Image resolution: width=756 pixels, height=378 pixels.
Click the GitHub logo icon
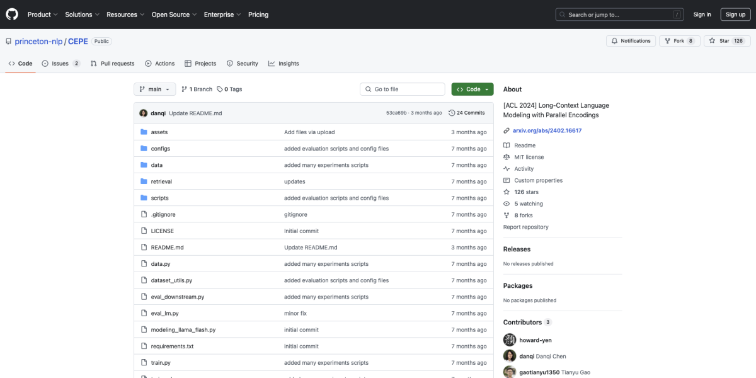pyautogui.click(x=13, y=14)
